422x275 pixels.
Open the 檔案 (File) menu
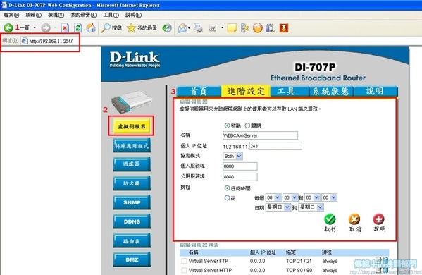point(11,15)
